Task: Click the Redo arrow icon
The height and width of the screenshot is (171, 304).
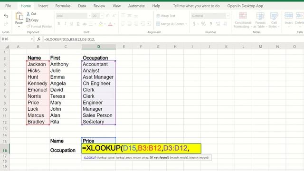Action: (6, 24)
